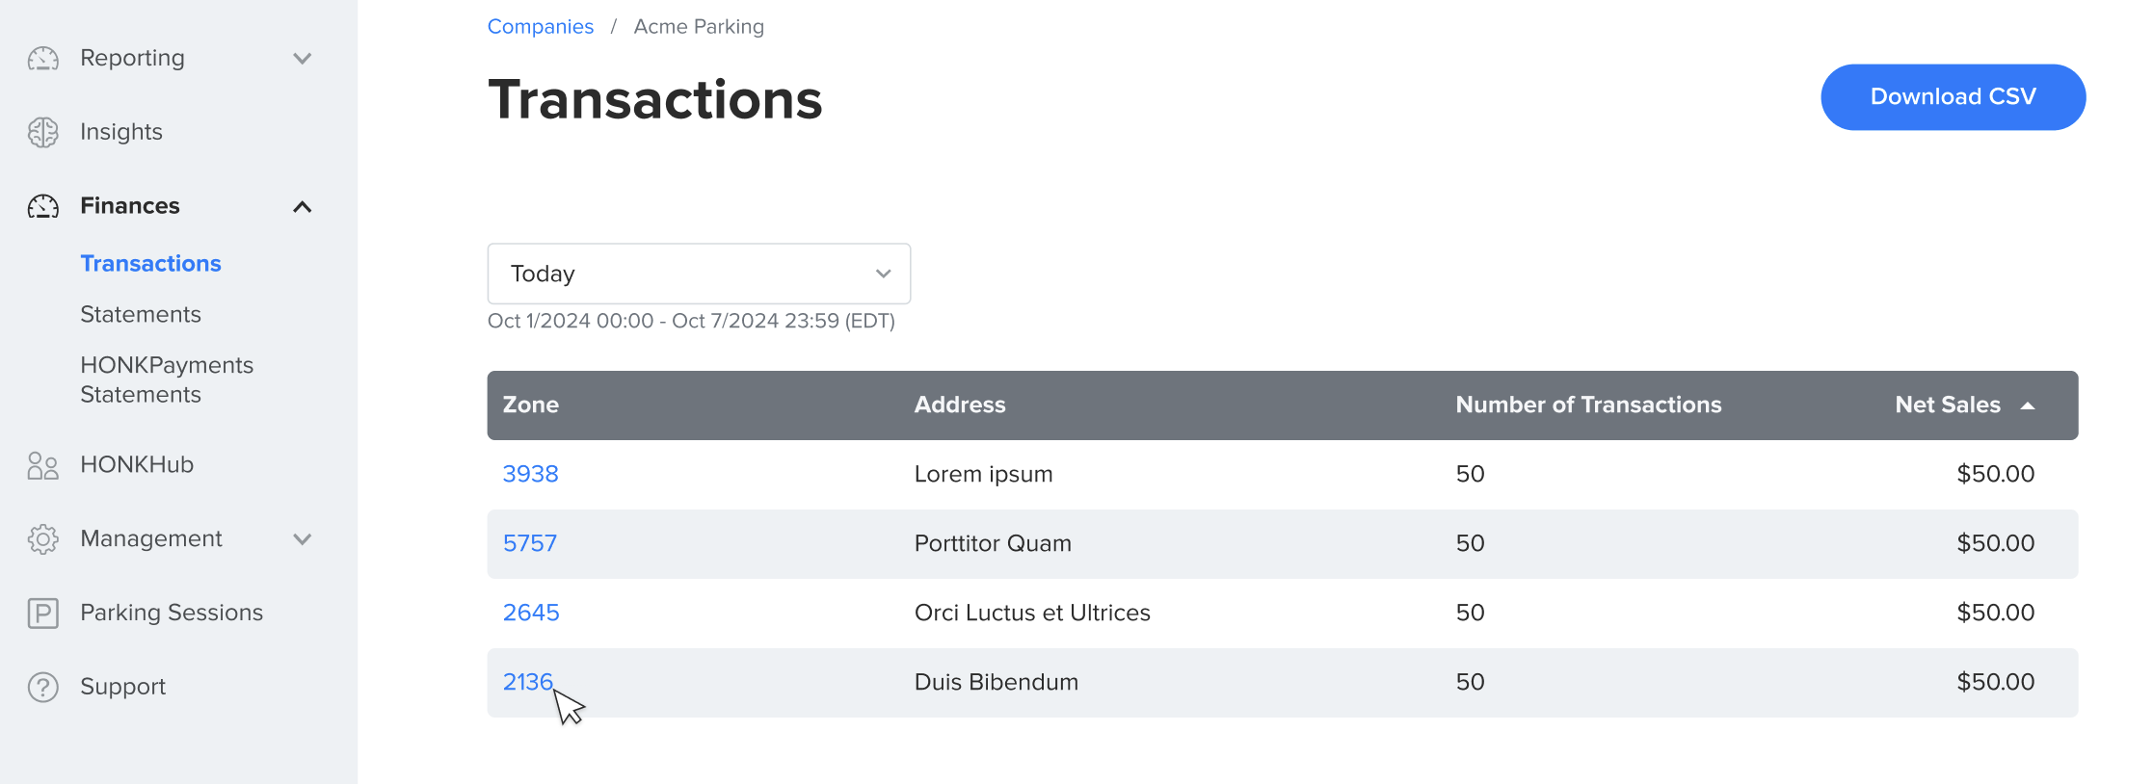This screenshot has height=784, width=2153.
Task: Go to HONKPayments Statements
Action: click(167, 379)
